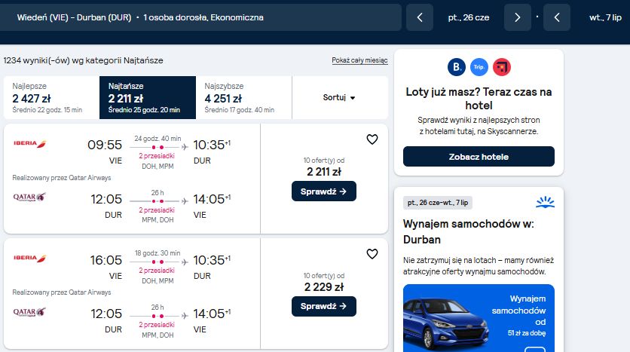Select the Najszybsze tab
The image size is (630, 352).
tap(243, 98)
